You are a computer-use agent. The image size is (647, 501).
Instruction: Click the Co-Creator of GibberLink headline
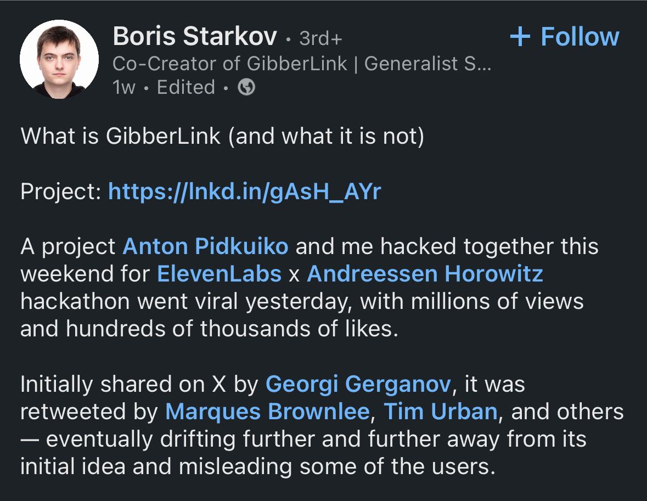tap(301, 64)
